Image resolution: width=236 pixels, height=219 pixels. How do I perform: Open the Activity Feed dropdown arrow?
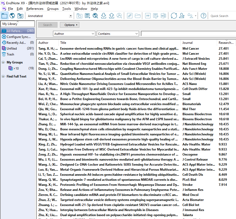(196, 16)
